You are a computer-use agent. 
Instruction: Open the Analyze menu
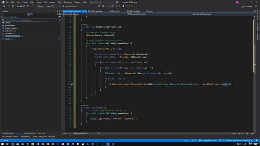coord(52,2)
